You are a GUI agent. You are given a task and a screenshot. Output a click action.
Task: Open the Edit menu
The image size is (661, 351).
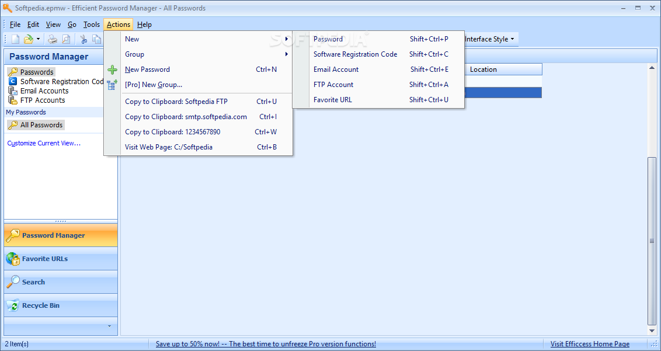(x=33, y=25)
